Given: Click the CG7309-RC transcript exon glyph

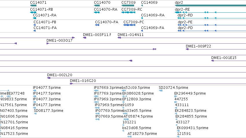Looking at the screenshot, I should click(128, 12).
